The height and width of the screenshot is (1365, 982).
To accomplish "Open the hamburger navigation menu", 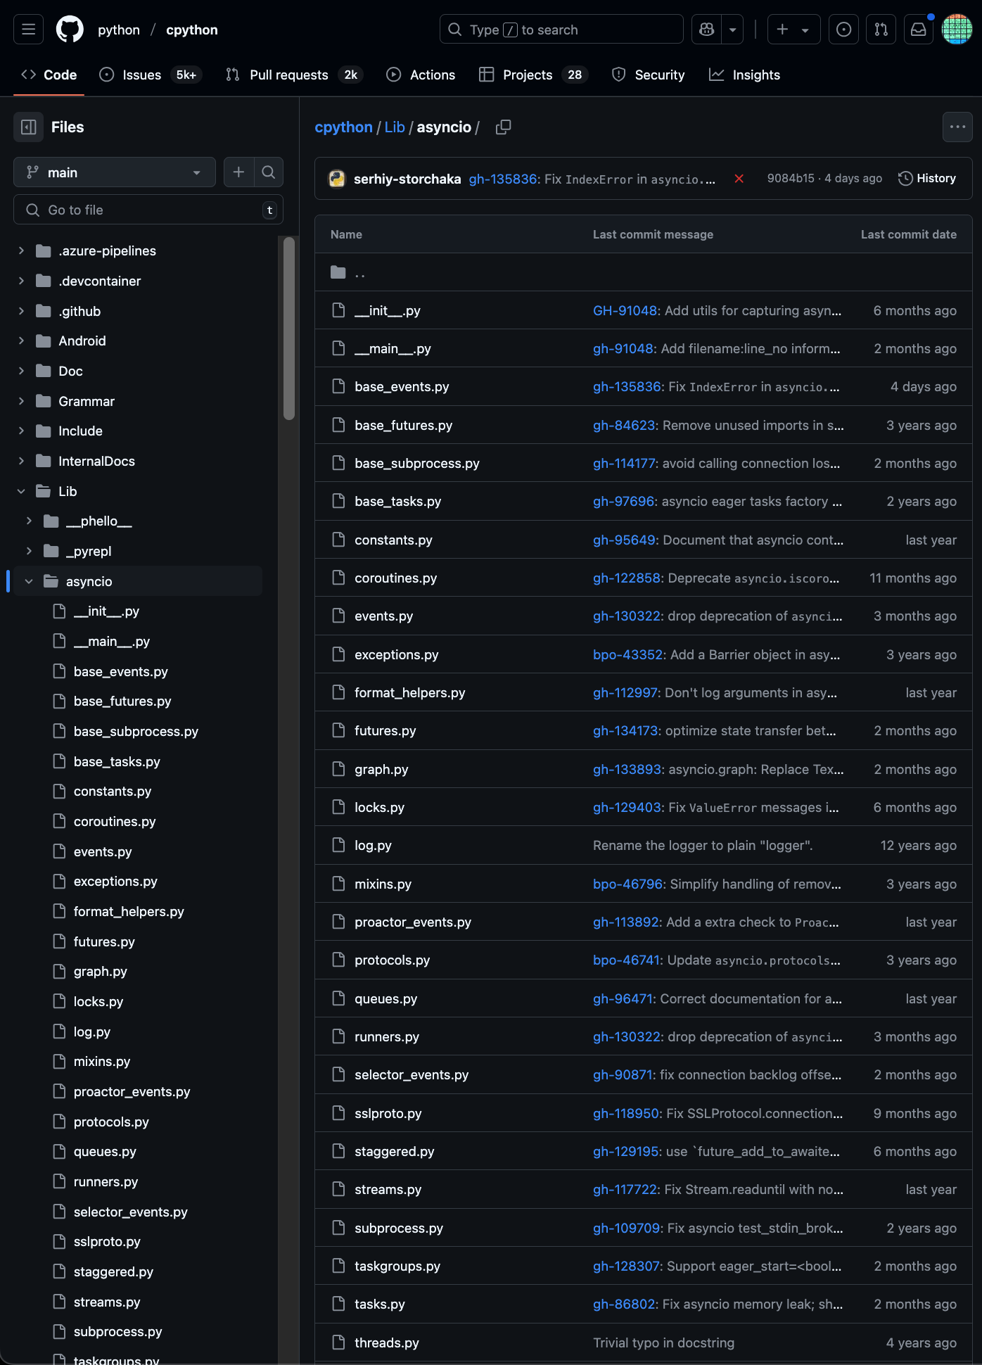I will tap(29, 30).
